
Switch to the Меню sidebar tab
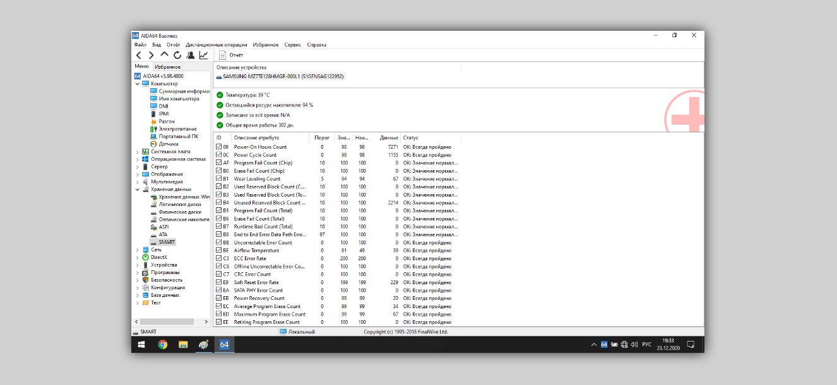point(142,66)
